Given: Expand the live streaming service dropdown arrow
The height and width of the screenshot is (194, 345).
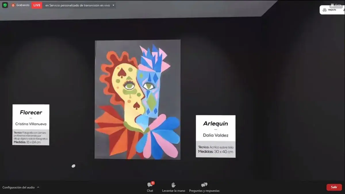Looking at the screenshot, I should pos(113,5).
